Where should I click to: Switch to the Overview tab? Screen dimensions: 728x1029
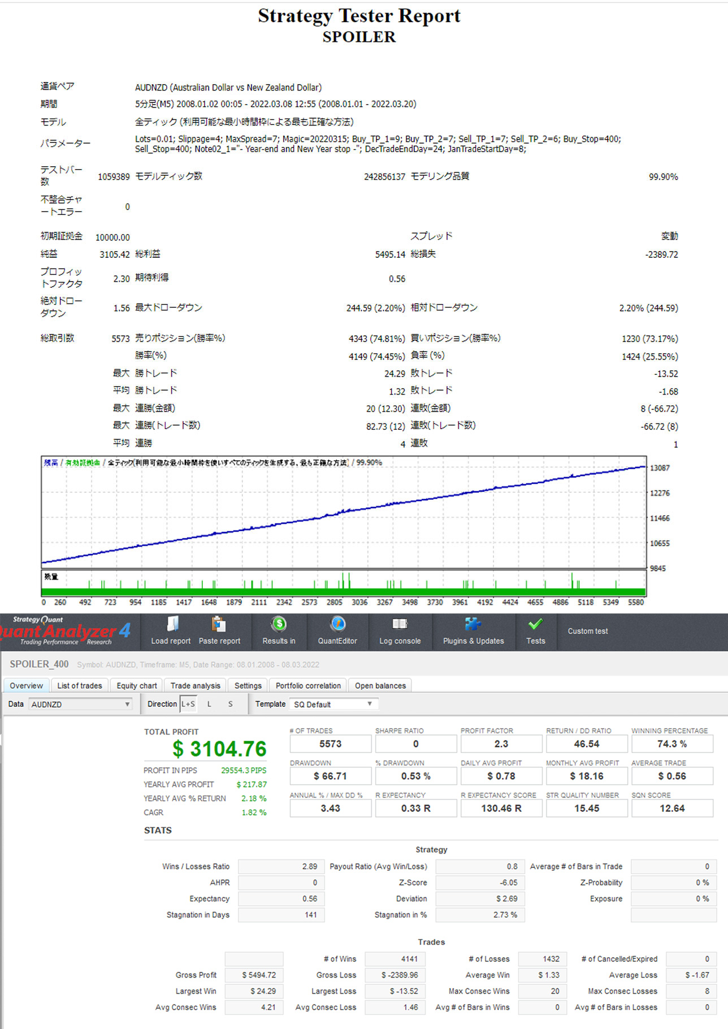tap(26, 685)
